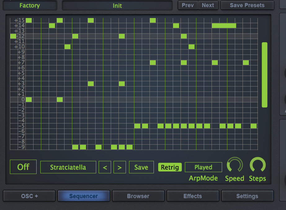Click the -1 row label
This screenshot has width=286, height=210.
click(21, 105)
